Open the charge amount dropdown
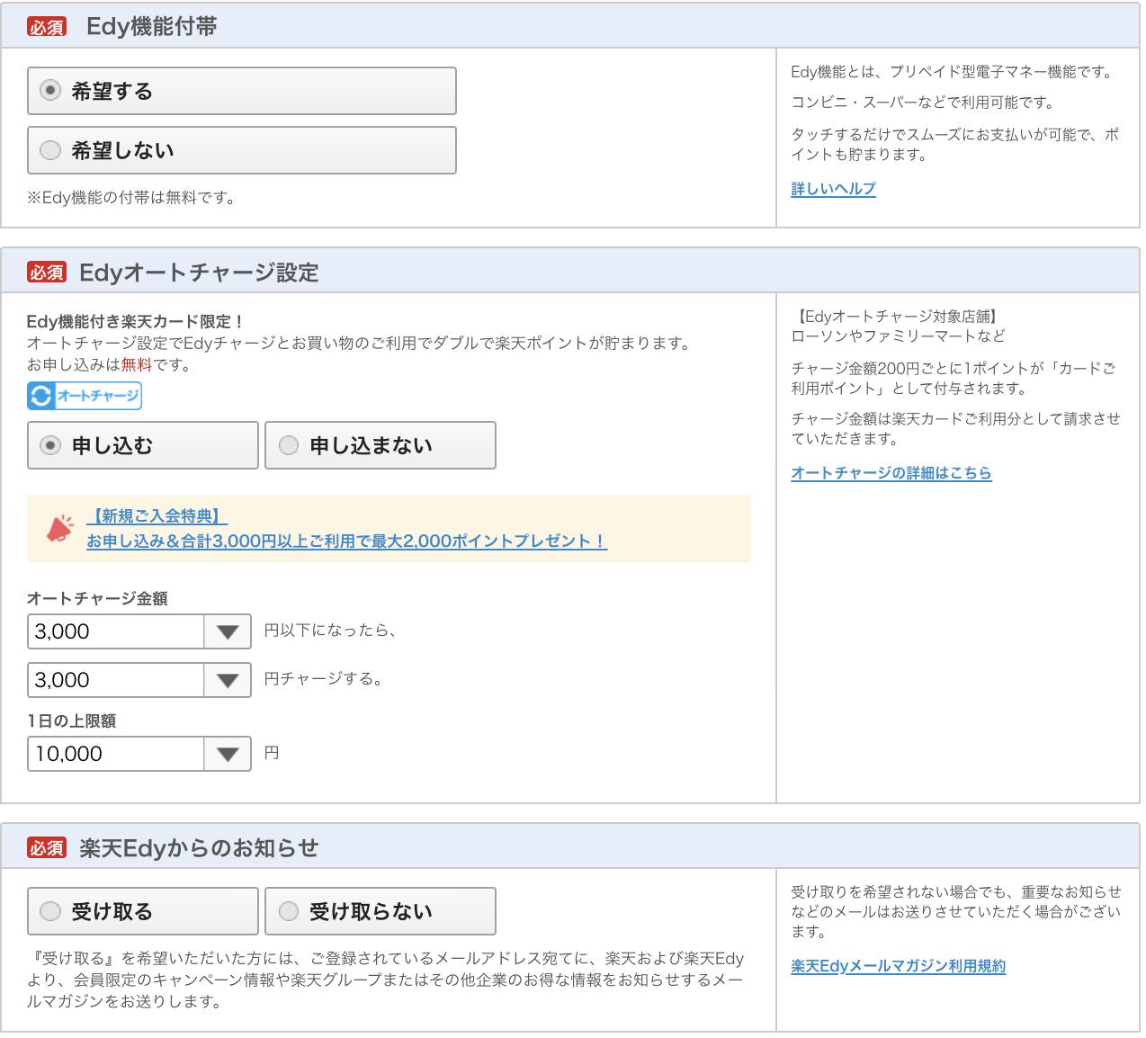1146x1038 pixels. (x=227, y=679)
